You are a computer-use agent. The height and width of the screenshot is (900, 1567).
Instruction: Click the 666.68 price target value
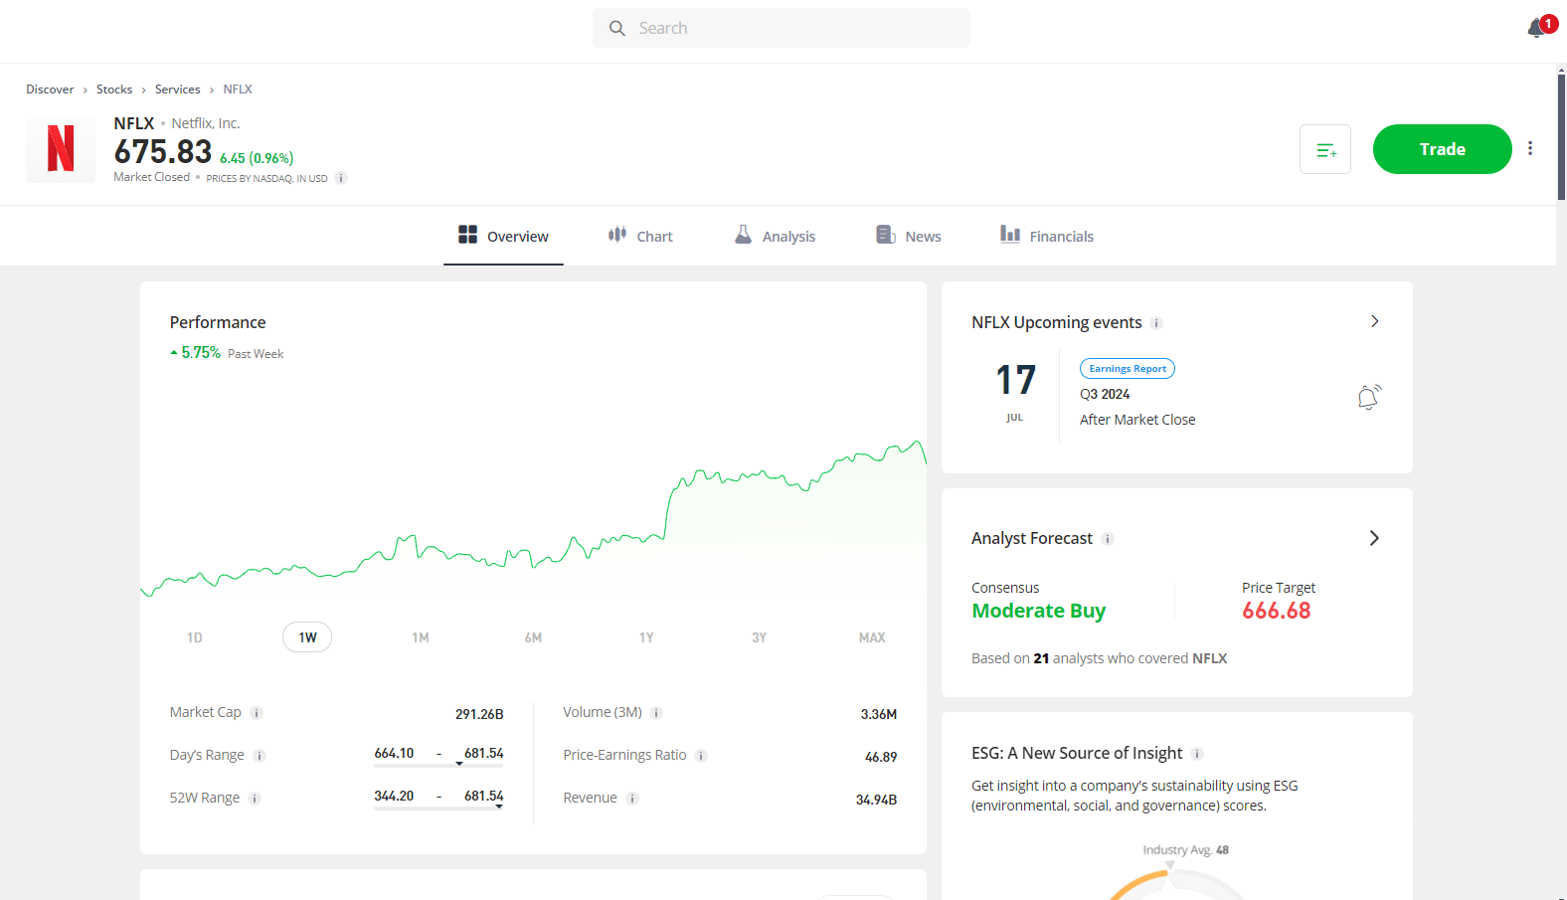[1276, 611]
